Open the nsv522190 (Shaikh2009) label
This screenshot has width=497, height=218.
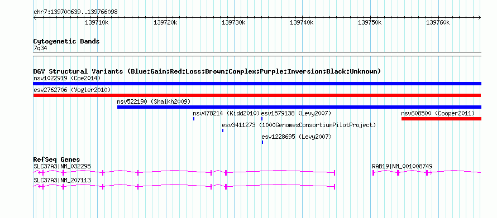[154, 101]
